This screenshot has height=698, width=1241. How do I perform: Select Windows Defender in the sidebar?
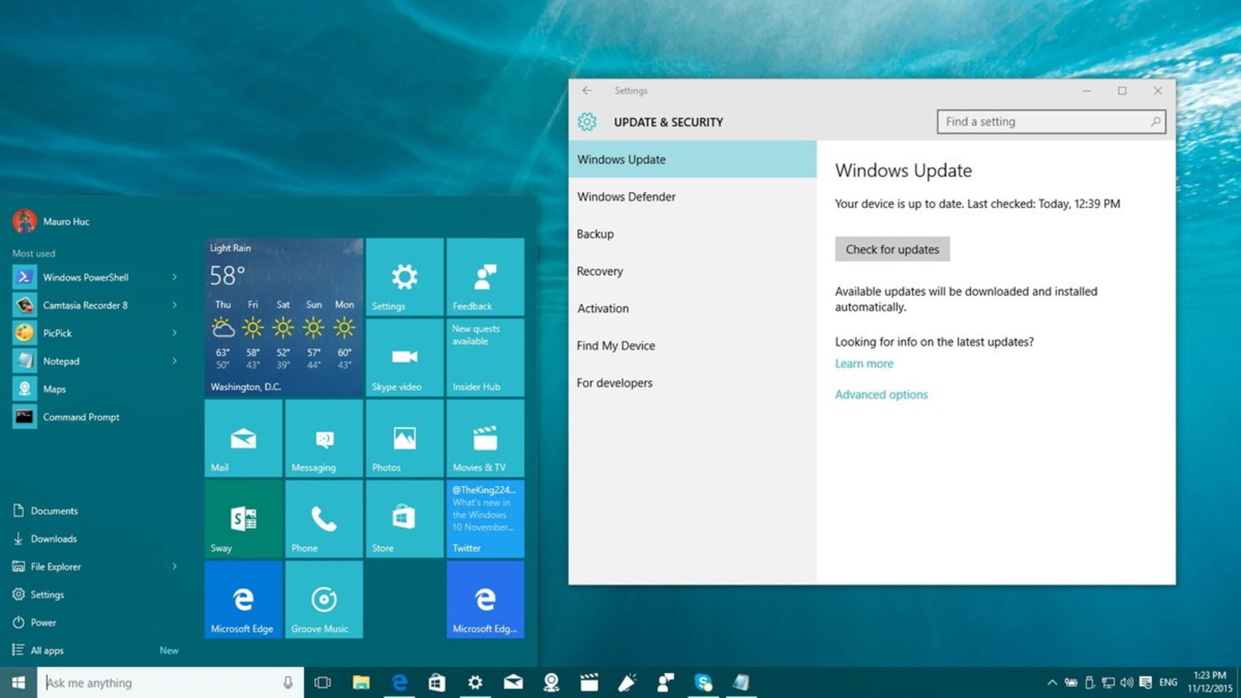tap(692, 196)
